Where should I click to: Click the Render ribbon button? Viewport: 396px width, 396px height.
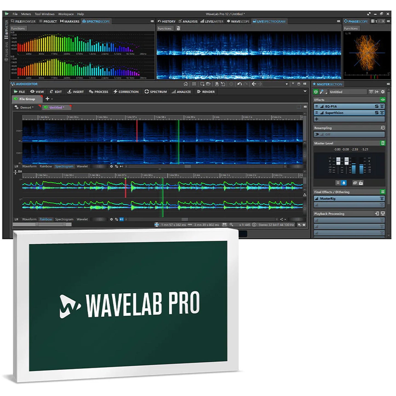point(206,92)
